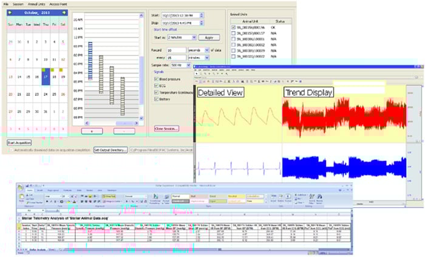This screenshot has height=257, width=425.
Task: Adjust the Stop time spinner
Action: [x=202, y=23]
